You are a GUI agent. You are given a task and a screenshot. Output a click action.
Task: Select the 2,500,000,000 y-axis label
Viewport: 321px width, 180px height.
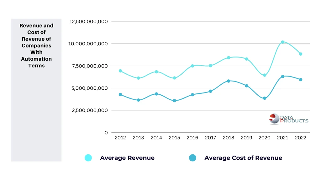(x=89, y=110)
